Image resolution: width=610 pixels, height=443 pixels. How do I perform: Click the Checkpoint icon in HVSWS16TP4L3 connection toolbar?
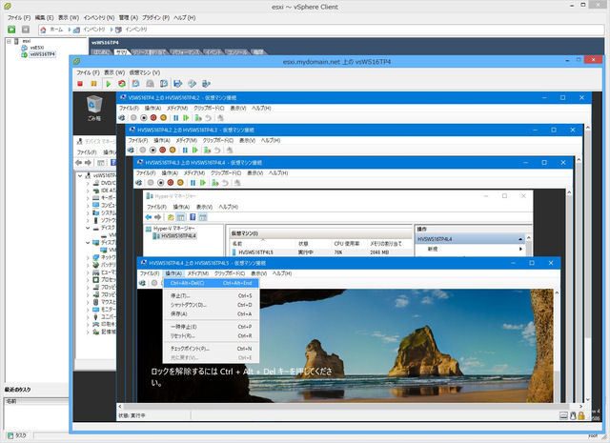208,151
